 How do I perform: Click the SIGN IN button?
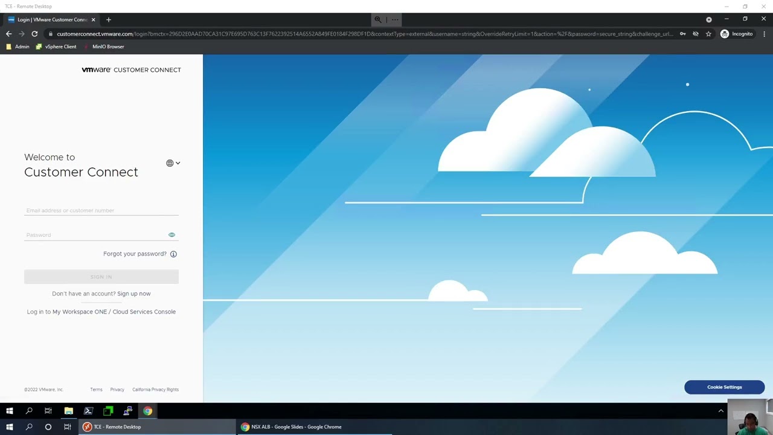point(101,277)
